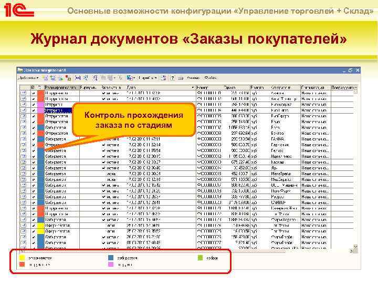Select the САНВЕЙ counterparty cell
The width and height of the screenshot is (378, 284).
(285, 202)
